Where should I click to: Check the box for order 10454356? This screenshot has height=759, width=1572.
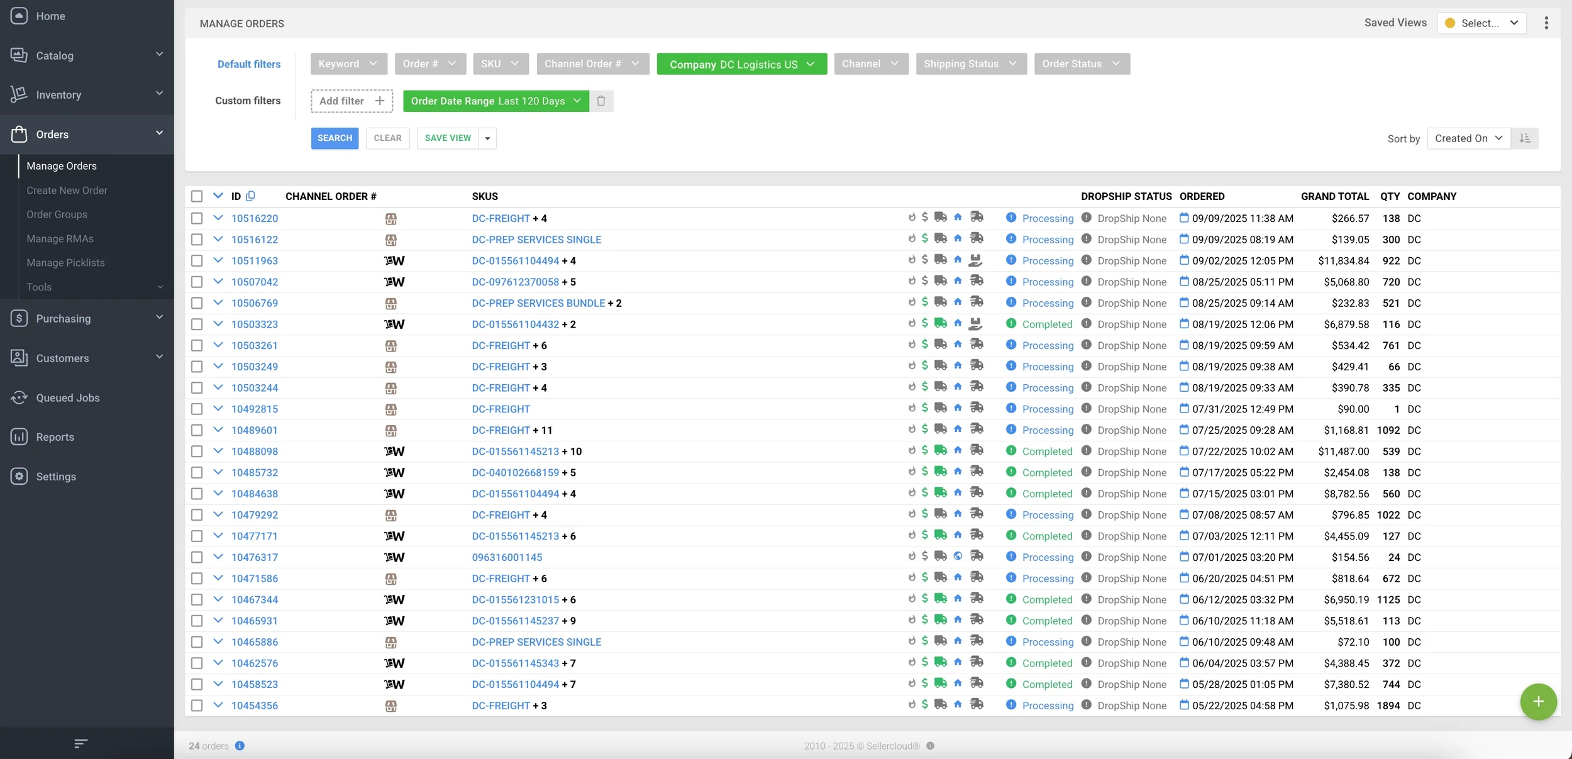click(197, 706)
